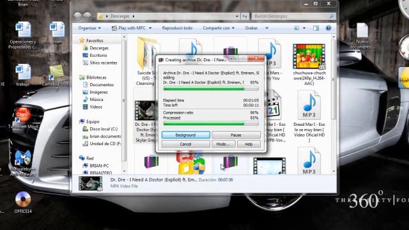Select Bibliotecas in navigation pane
The height and width of the screenshot is (230, 409).
click(x=96, y=77)
